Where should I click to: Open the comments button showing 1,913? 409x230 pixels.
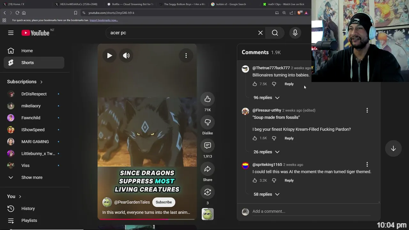click(x=207, y=146)
